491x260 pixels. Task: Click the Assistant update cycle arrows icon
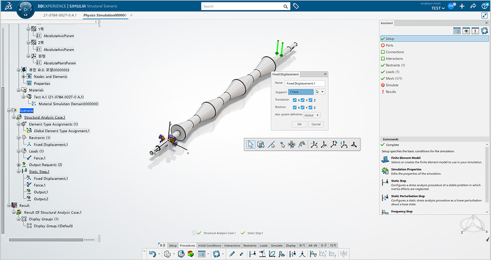484,31
